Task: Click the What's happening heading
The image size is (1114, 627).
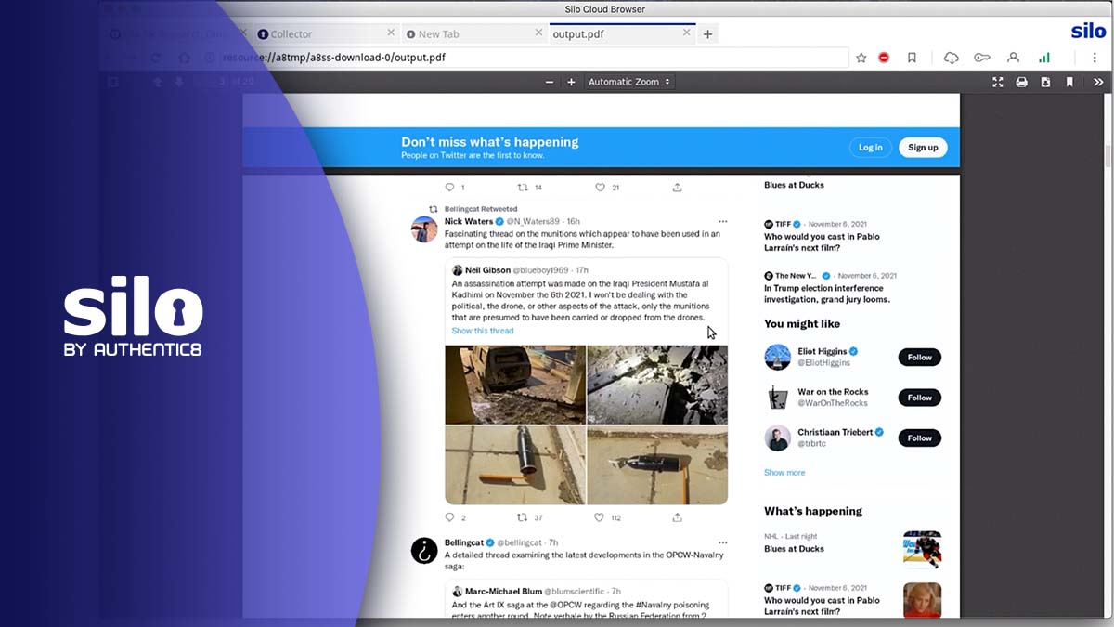Action: click(813, 511)
